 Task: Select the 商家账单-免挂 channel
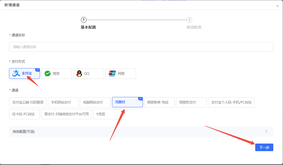pyautogui.click(x=159, y=102)
